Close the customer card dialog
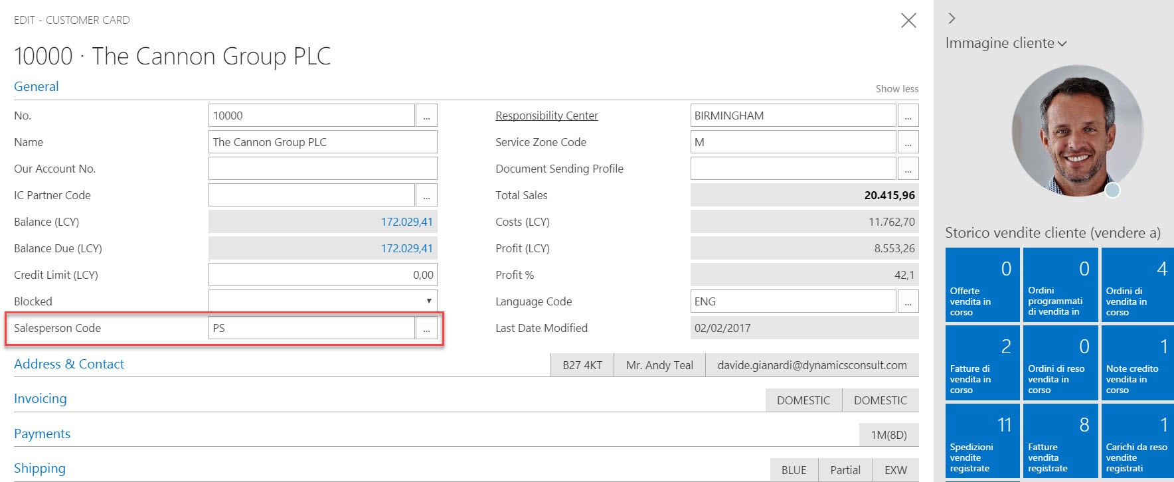 [x=908, y=21]
